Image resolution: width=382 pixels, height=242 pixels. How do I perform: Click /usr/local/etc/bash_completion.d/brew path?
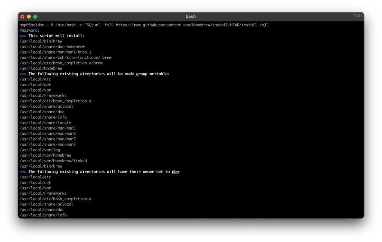(x=61, y=63)
